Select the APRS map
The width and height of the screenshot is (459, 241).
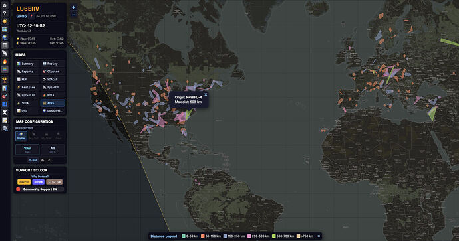(x=53, y=103)
